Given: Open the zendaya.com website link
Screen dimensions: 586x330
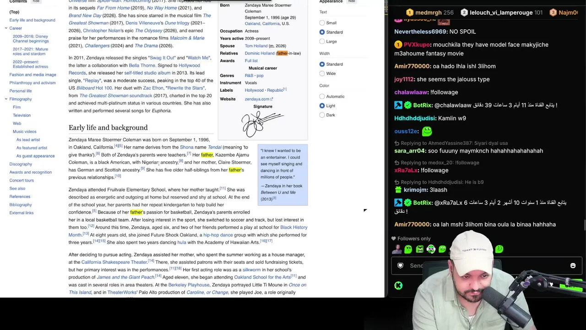Looking at the screenshot, I should coord(257,99).
